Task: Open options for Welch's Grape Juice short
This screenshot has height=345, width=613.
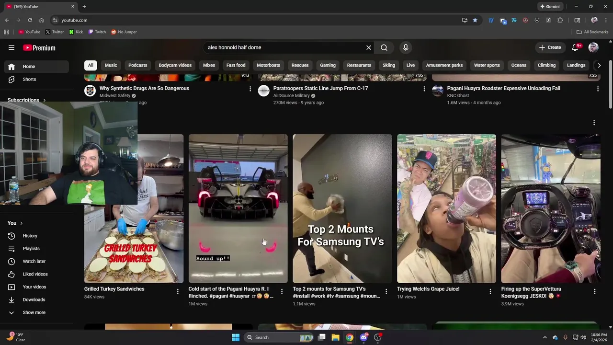Action: (490, 291)
